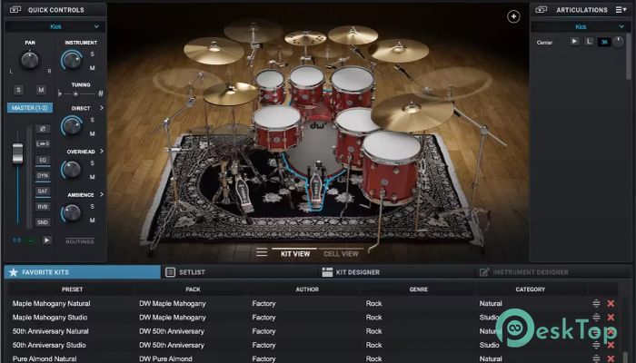Mute the Ambience mic

pyautogui.click(x=93, y=220)
